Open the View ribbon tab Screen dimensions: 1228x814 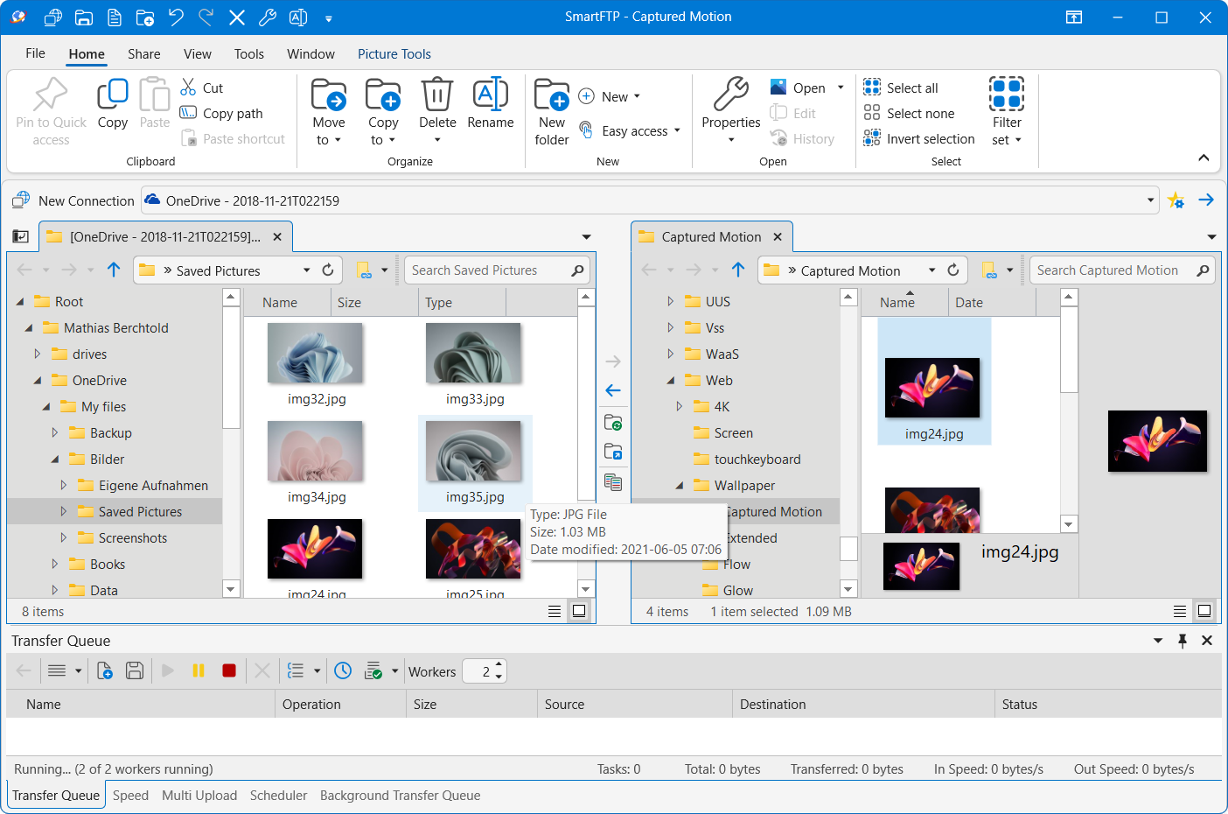(197, 54)
